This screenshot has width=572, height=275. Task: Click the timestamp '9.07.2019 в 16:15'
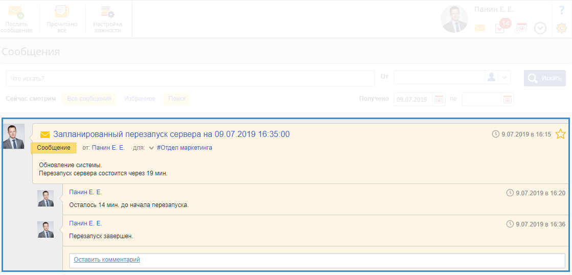(x=526, y=134)
